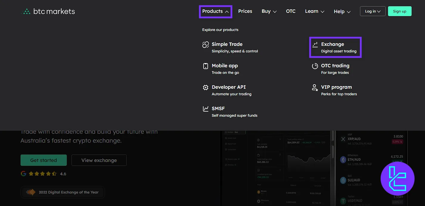This screenshot has width=425, height=206.
Task: Click the Get started button
Action: [44, 160]
